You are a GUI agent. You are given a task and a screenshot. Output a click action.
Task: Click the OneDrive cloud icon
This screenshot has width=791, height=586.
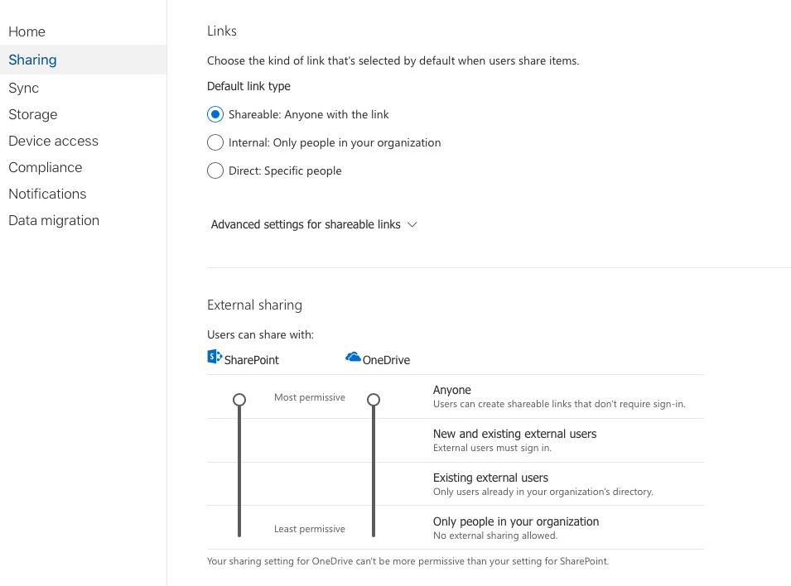pyautogui.click(x=353, y=357)
